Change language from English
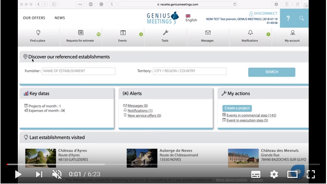The height and width of the screenshot is (184, 327). [x=191, y=18]
